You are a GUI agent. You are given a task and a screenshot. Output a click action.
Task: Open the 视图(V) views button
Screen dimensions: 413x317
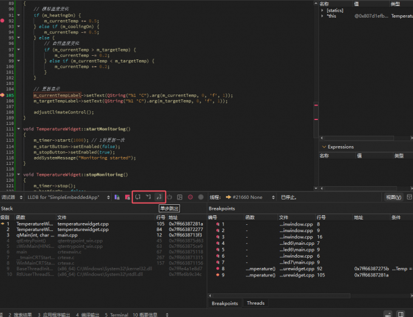point(394,197)
